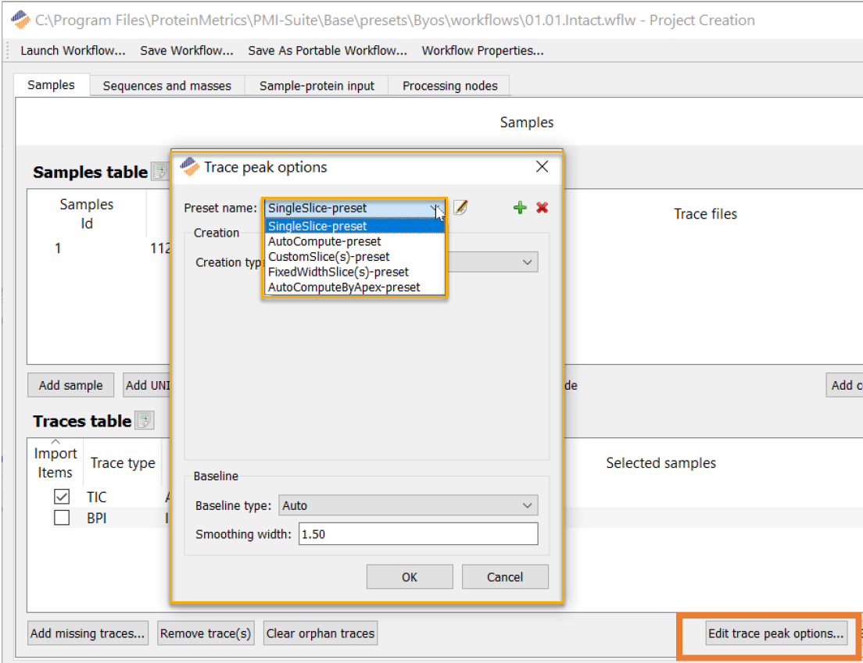Viewport: 863px width, 663px height.
Task: Click the Trace peak options dialog logo icon
Action: (x=189, y=166)
